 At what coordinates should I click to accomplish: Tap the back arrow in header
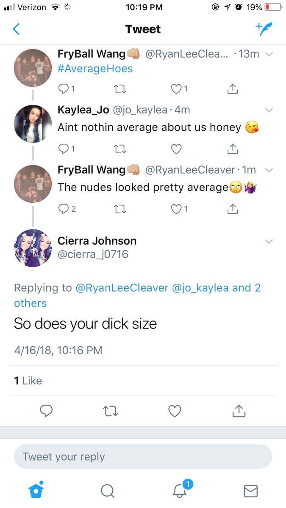(x=16, y=29)
